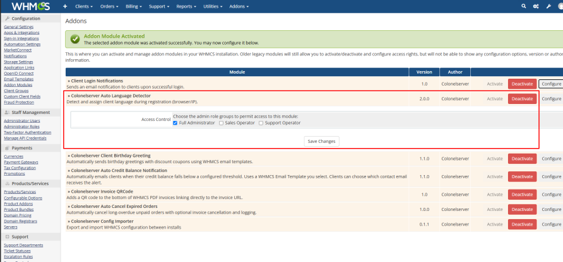Open Notifications settings link
This screenshot has height=262, width=563.
point(15,56)
